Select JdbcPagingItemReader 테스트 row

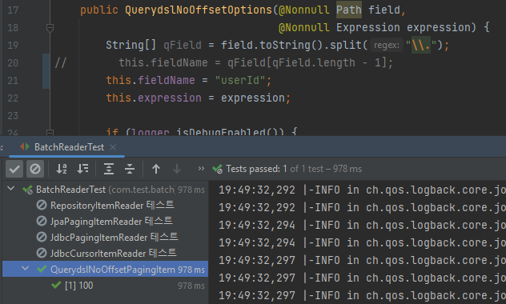click(x=105, y=238)
